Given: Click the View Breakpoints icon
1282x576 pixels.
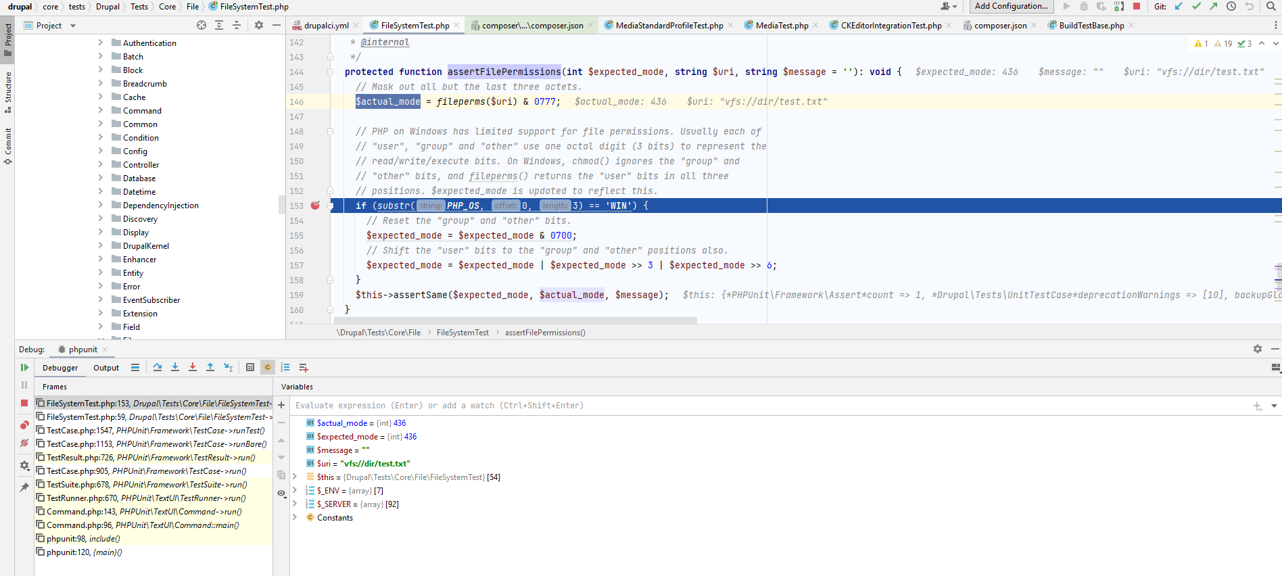Looking at the screenshot, I should pyautogui.click(x=24, y=425).
